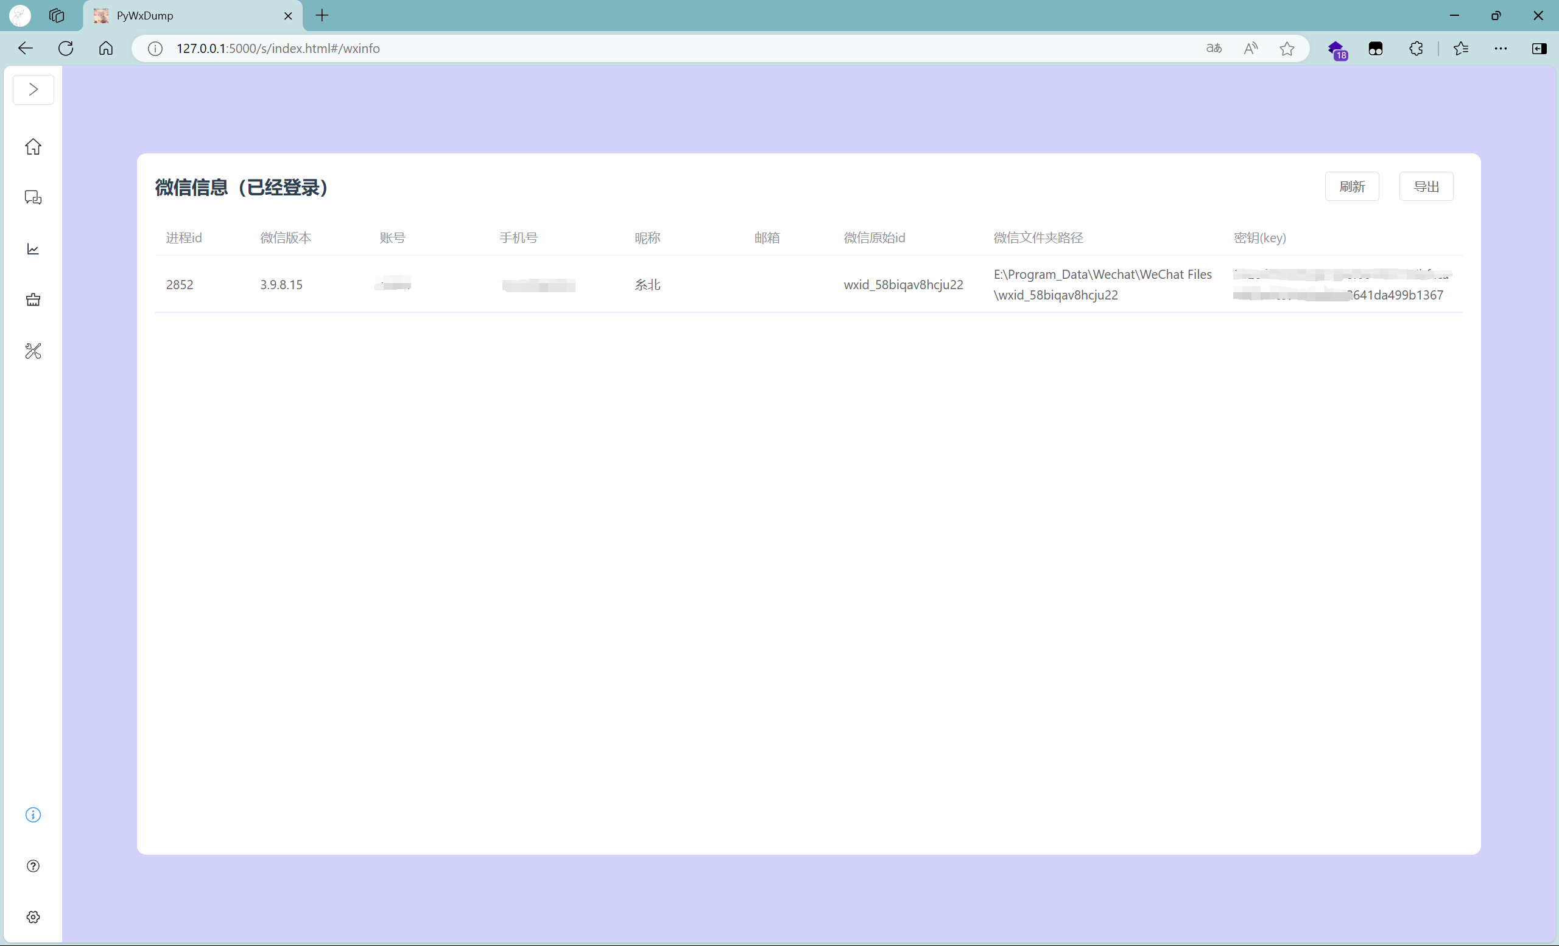The width and height of the screenshot is (1559, 946).
Task: Click the version value 3.9.8.15
Action: [281, 284]
